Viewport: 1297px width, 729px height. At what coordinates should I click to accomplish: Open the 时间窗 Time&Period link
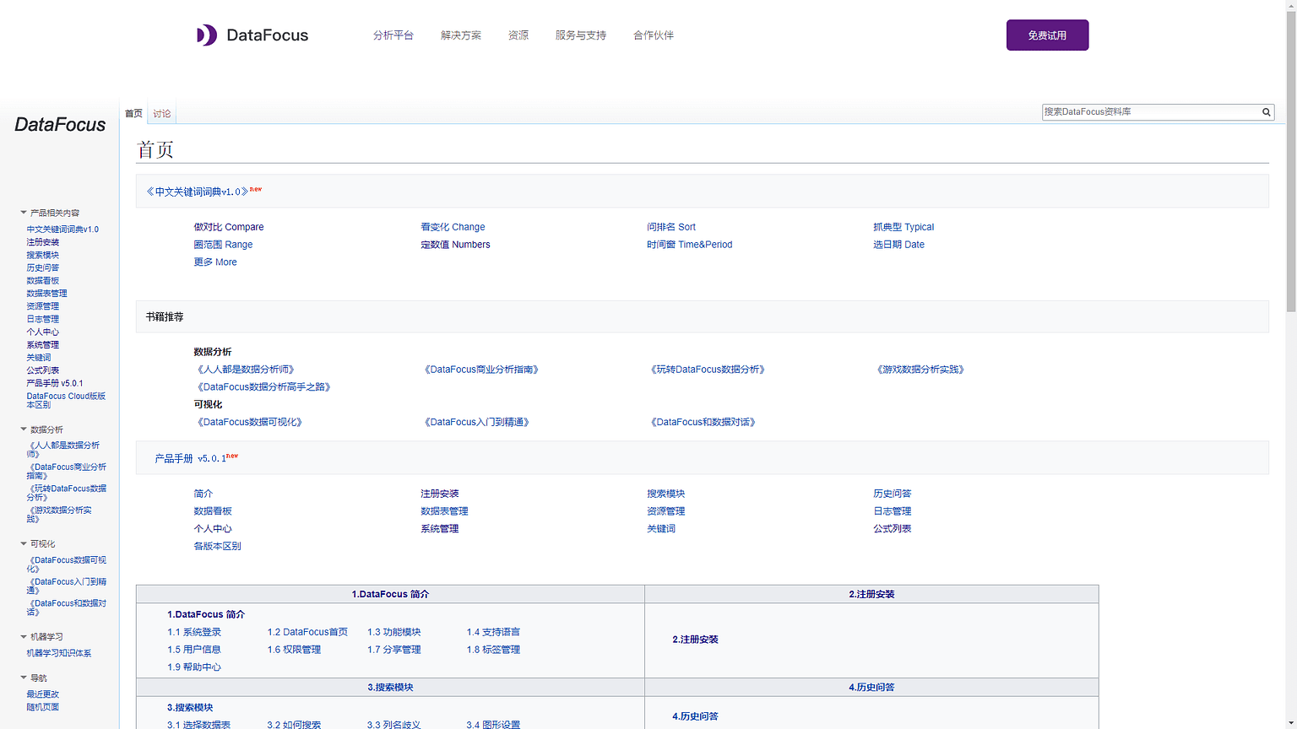point(690,245)
